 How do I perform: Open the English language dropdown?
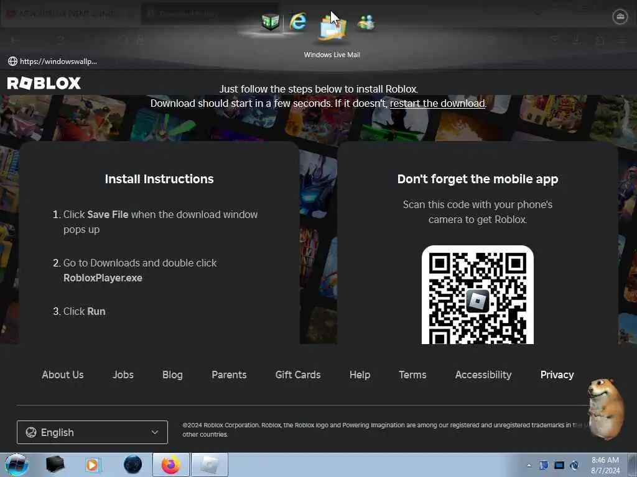click(92, 432)
